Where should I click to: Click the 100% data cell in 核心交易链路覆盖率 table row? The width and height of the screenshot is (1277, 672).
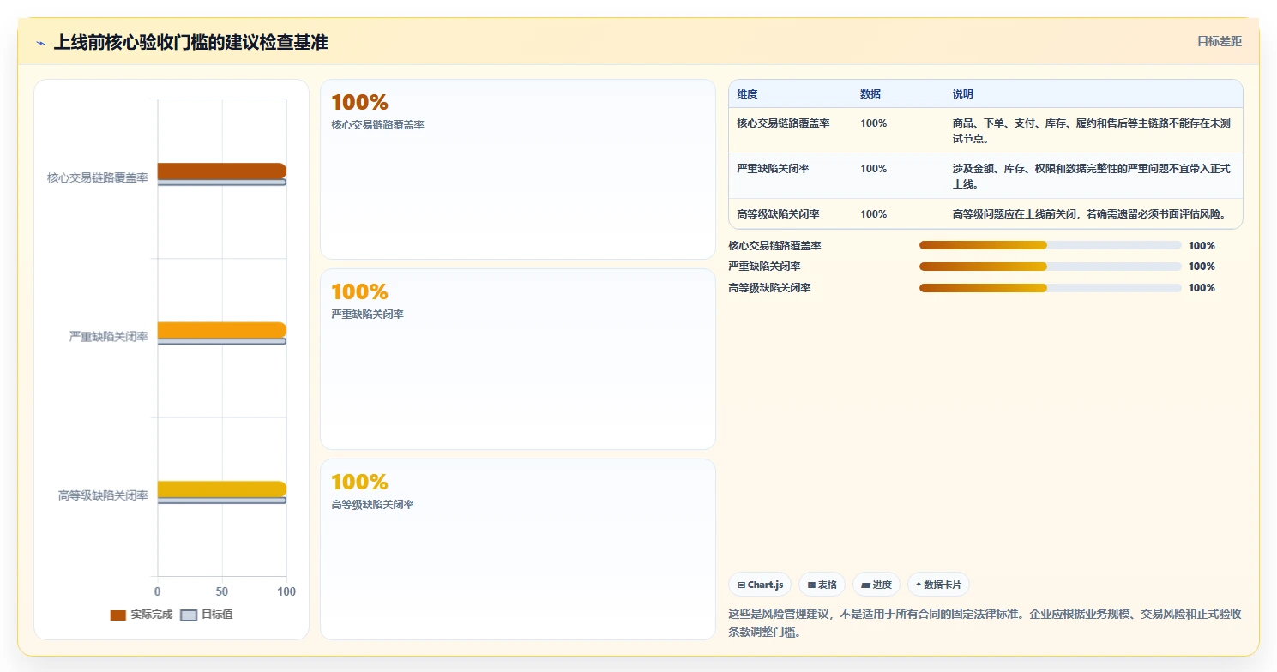coord(873,123)
